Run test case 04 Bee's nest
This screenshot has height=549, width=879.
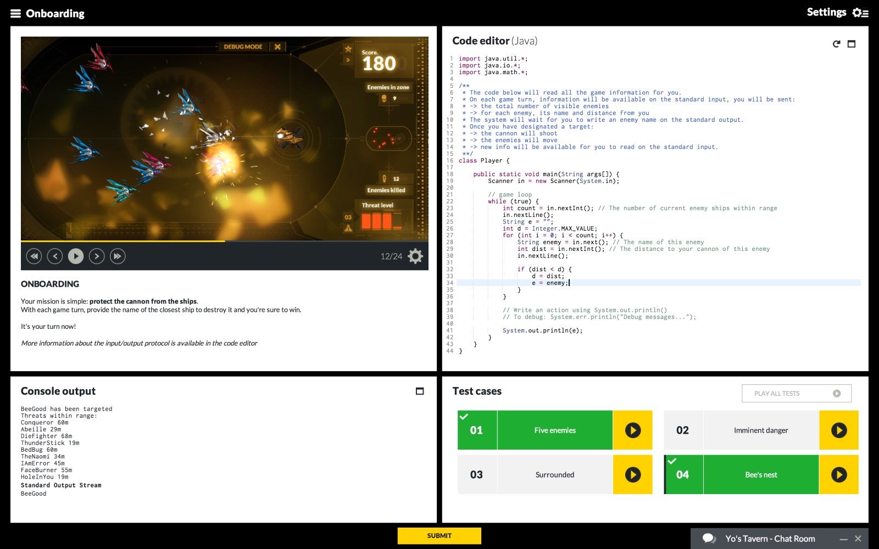tap(838, 475)
